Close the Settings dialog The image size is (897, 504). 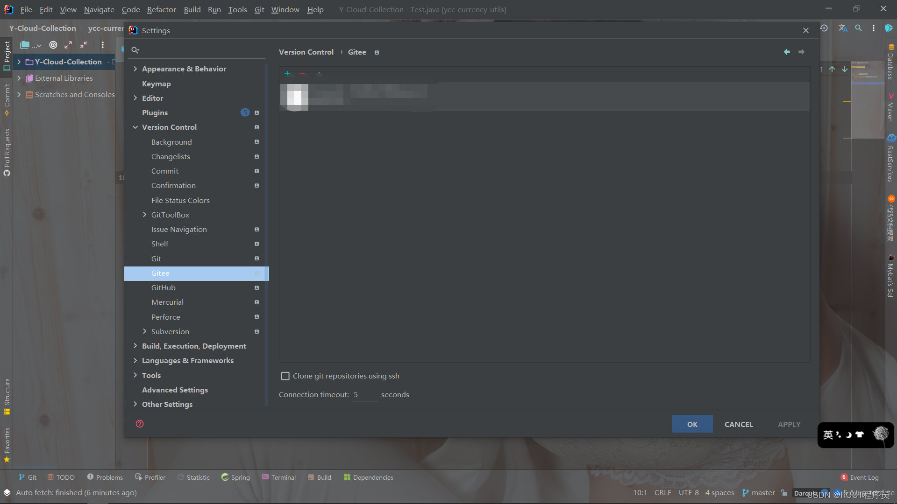[x=806, y=30]
